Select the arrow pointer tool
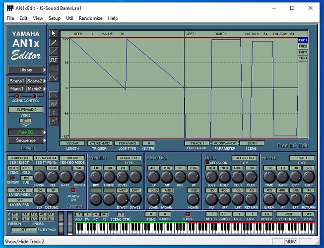 tap(54, 34)
